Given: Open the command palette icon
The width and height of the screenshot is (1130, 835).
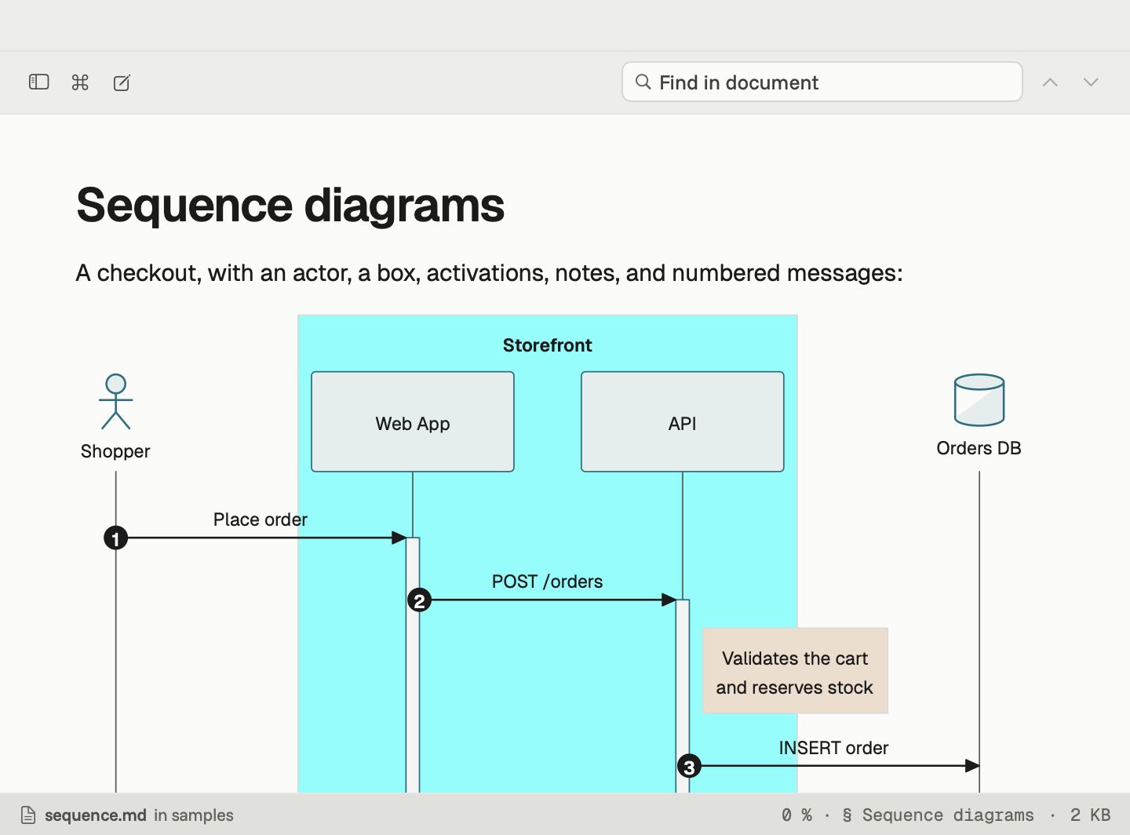Looking at the screenshot, I should pyautogui.click(x=80, y=82).
